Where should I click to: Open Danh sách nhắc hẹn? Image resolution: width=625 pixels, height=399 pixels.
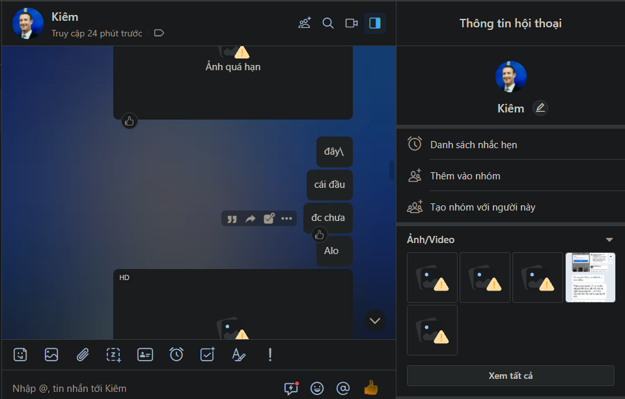473,144
